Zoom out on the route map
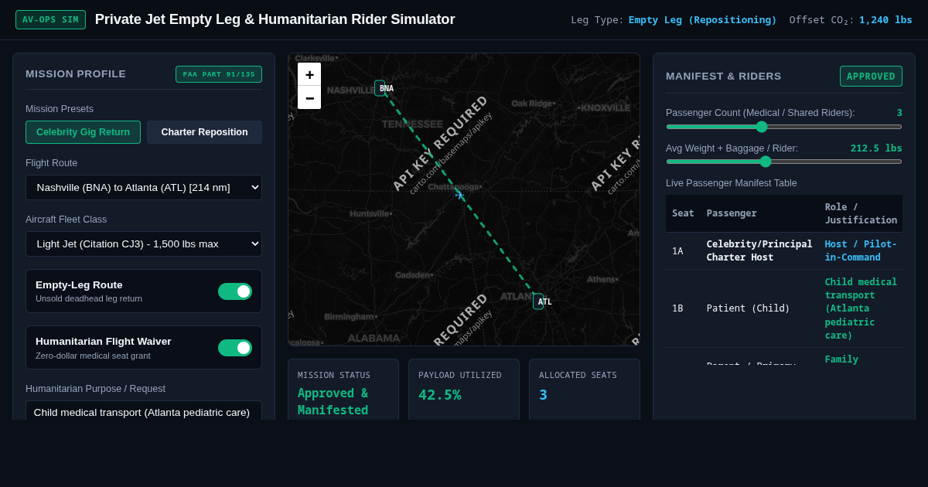 pos(309,97)
